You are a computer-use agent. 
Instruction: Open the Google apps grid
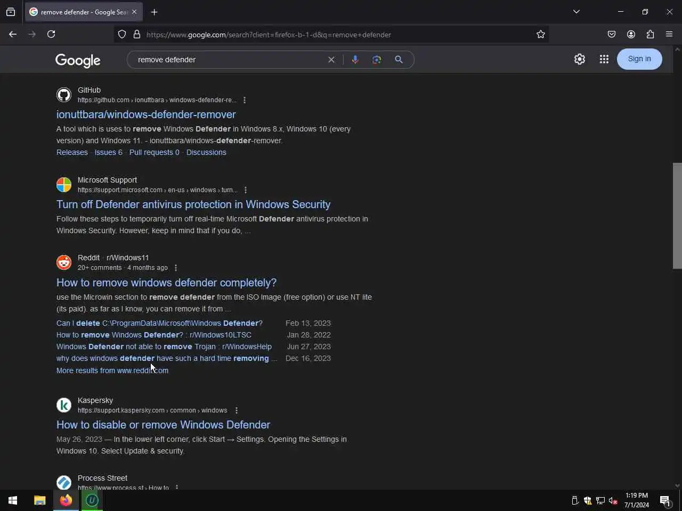[604, 59]
